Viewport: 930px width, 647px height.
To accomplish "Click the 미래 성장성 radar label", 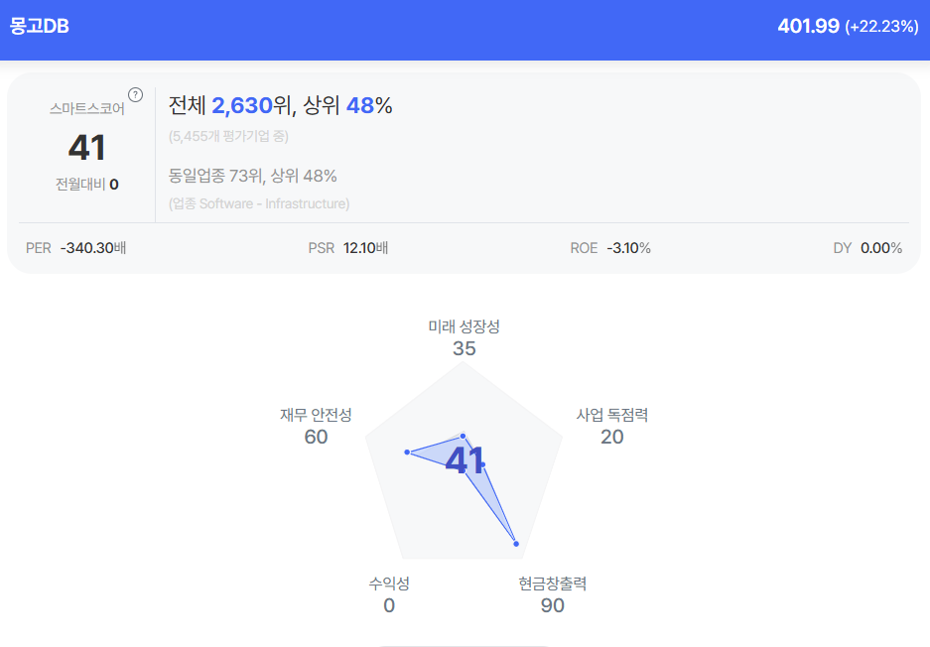I will point(464,325).
